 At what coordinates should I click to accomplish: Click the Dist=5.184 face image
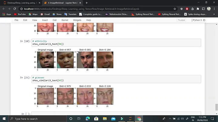tap(105, 60)
